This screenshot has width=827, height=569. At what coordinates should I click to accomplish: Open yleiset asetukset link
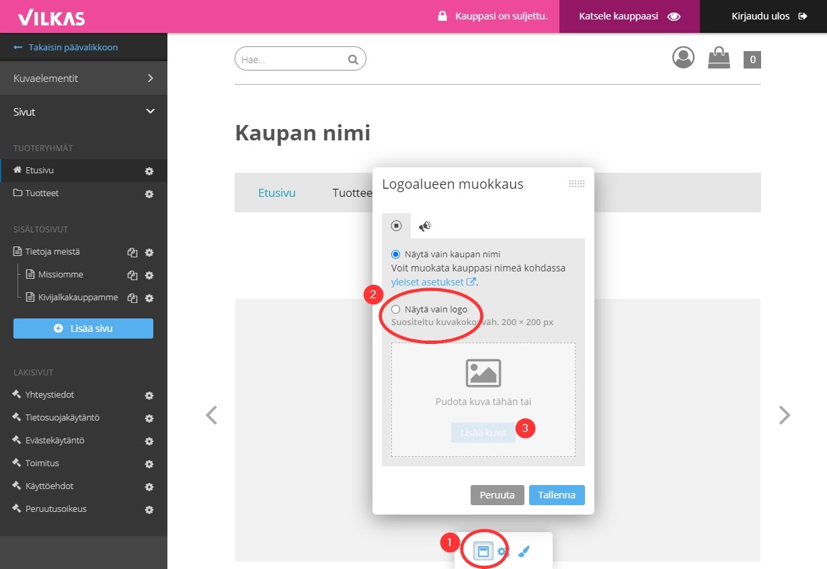coord(434,282)
